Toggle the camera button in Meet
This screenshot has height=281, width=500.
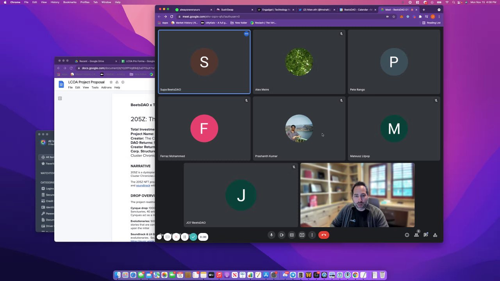point(282,235)
